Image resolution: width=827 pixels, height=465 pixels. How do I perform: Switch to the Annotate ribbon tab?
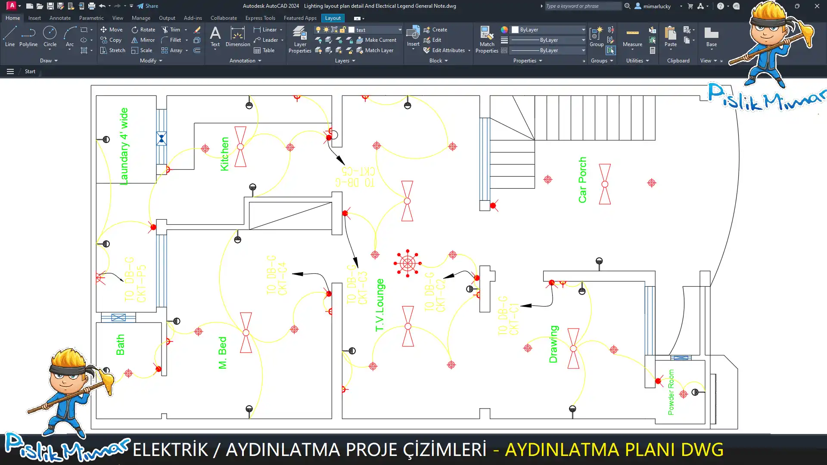coord(60,18)
